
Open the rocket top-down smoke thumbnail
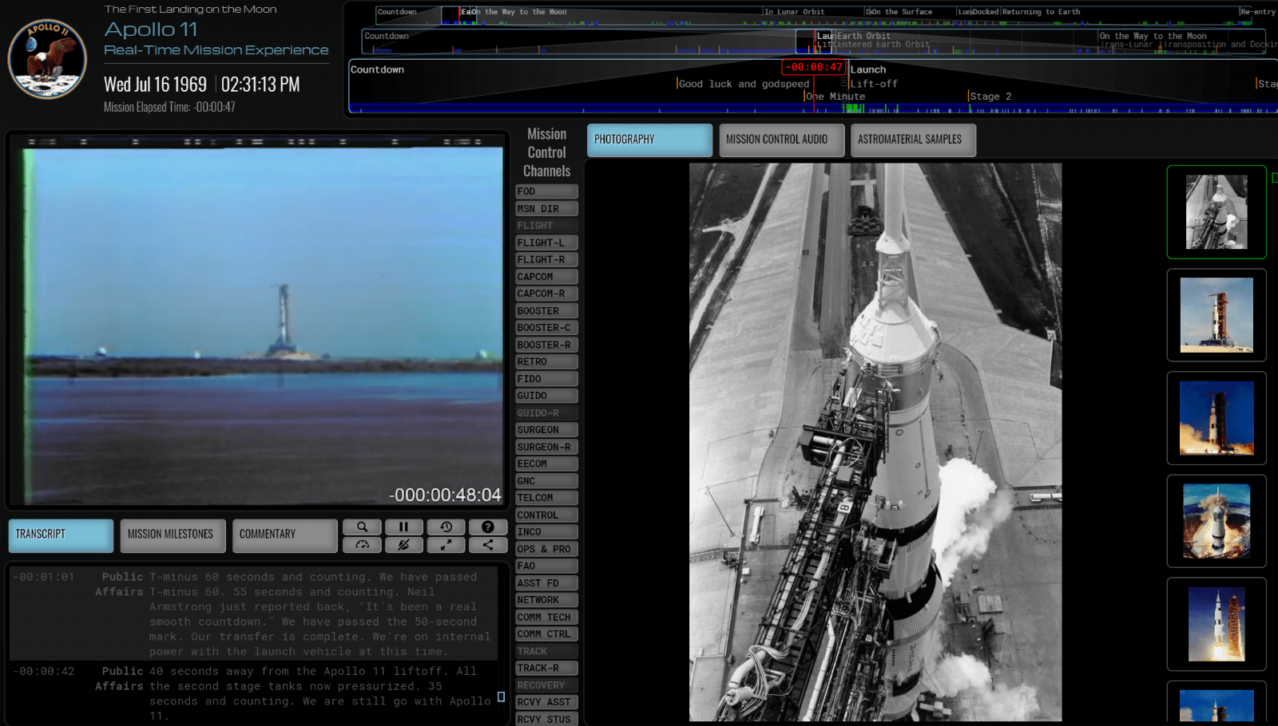(1216, 521)
